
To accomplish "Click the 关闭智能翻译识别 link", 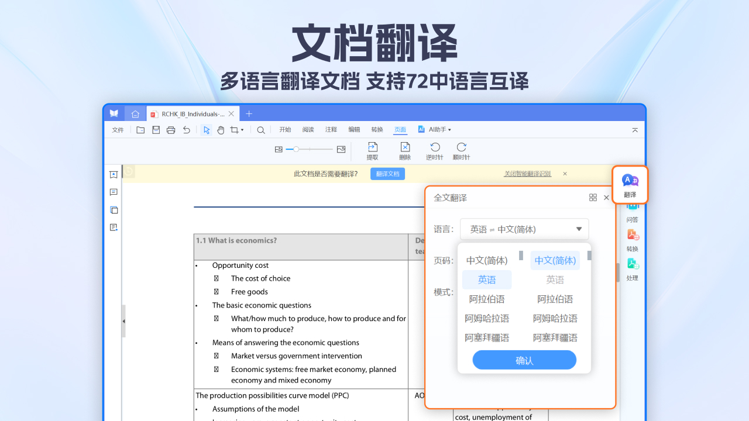I will pyautogui.click(x=527, y=174).
